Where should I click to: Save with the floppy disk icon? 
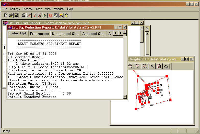point(16,15)
